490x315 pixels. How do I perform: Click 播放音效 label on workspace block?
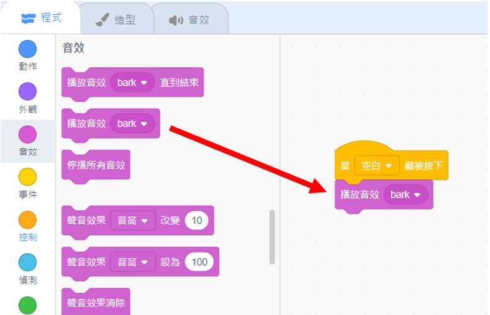click(x=360, y=195)
